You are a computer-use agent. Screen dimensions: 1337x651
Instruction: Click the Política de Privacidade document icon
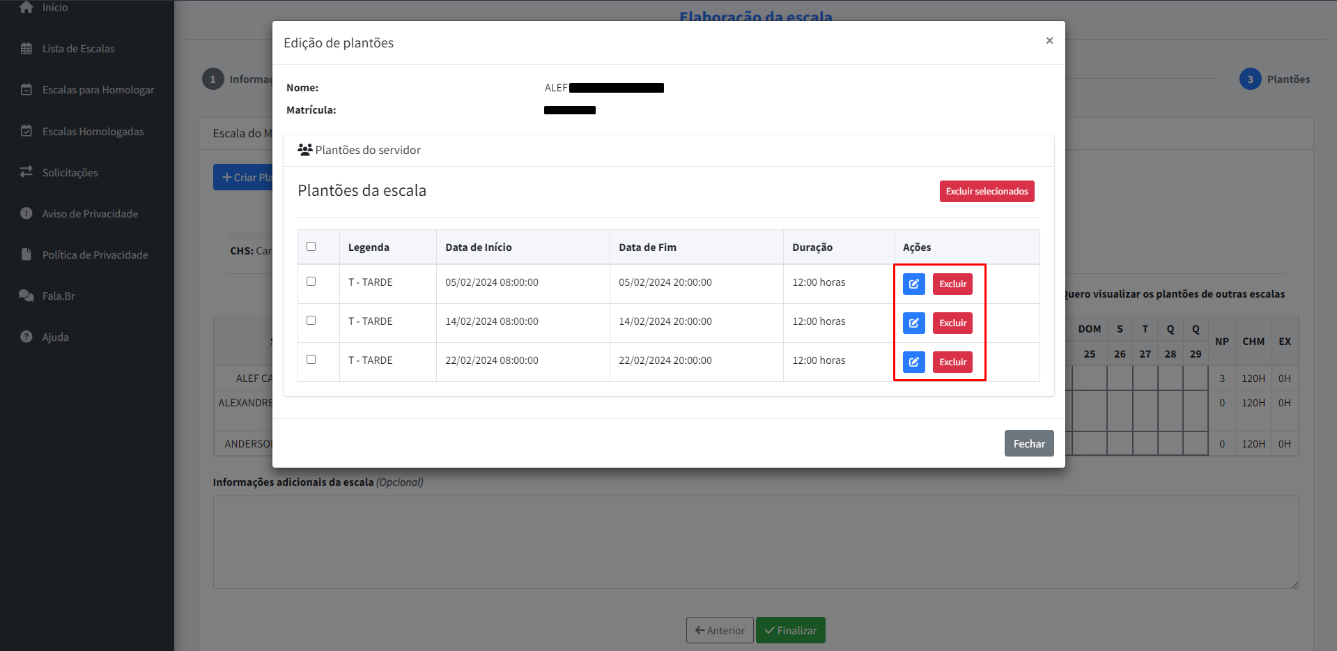tap(26, 254)
